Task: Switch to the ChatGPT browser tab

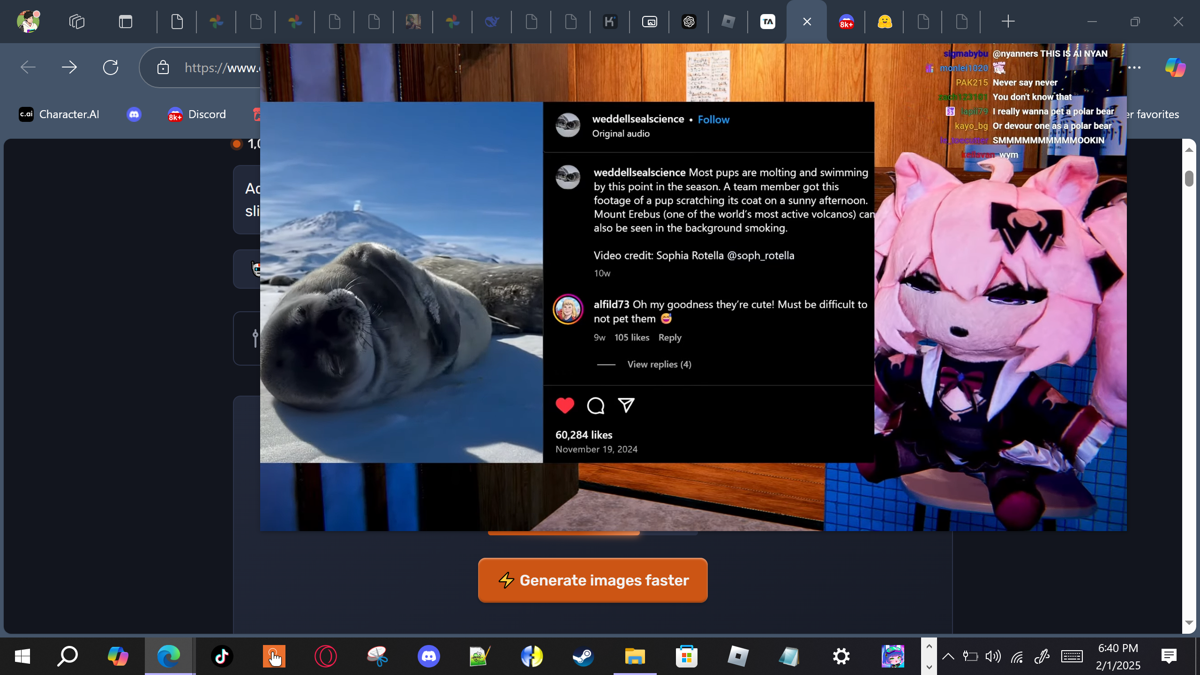Action: (x=689, y=22)
